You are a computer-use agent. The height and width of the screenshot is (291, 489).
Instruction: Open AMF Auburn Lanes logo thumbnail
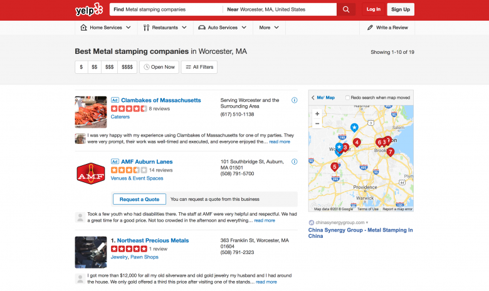pyautogui.click(x=91, y=173)
